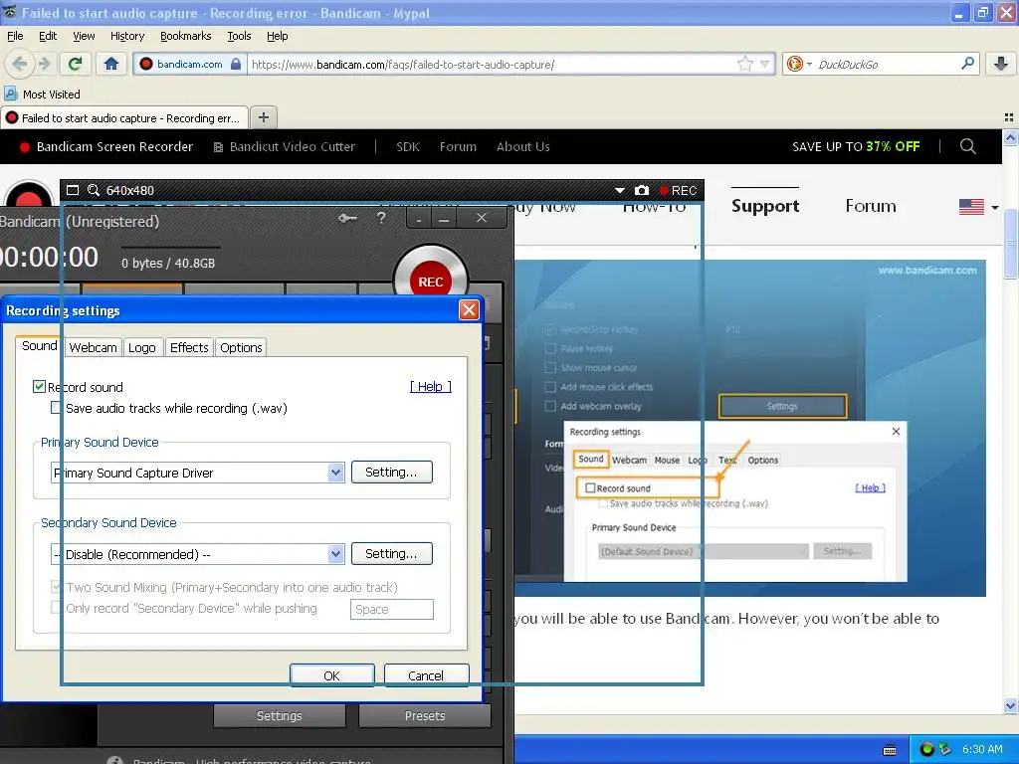Click the small REC on the capture bar
Viewport: 1019px width, 764px height.
(x=679, y=190)
